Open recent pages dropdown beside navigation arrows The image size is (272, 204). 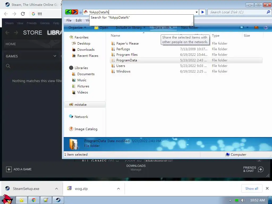click(x=80, y=12)
